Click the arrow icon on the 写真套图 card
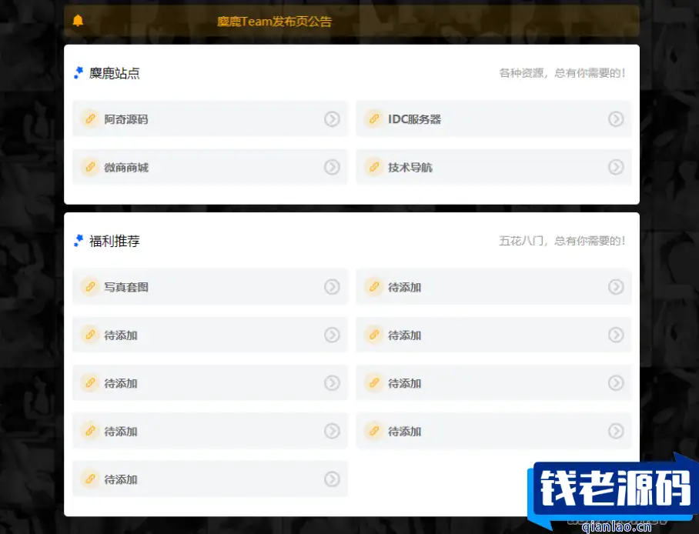The image size is (699, 534). (x=332, y=286)
